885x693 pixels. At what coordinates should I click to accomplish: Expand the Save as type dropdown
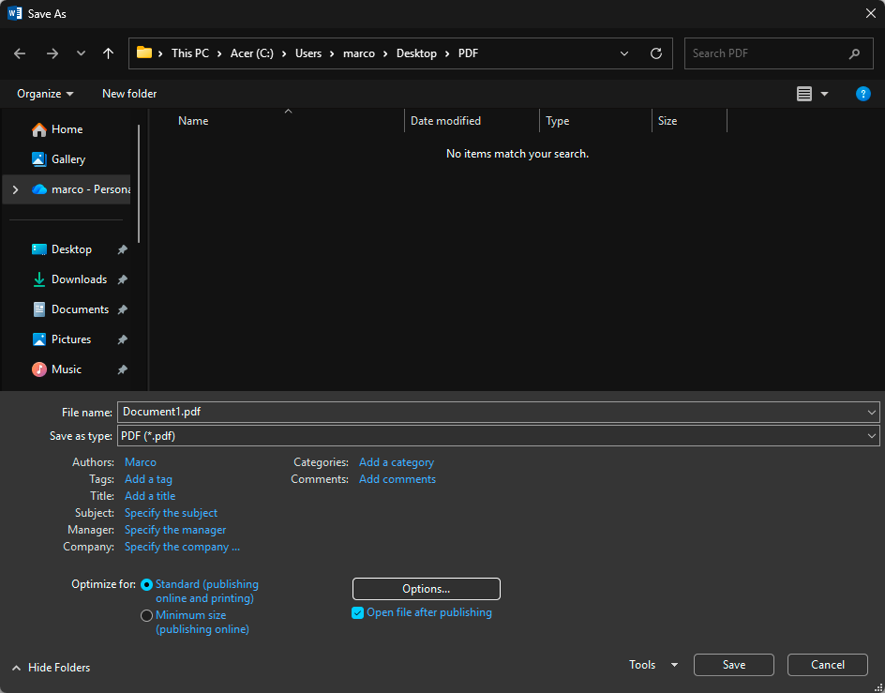click(872, 436)
